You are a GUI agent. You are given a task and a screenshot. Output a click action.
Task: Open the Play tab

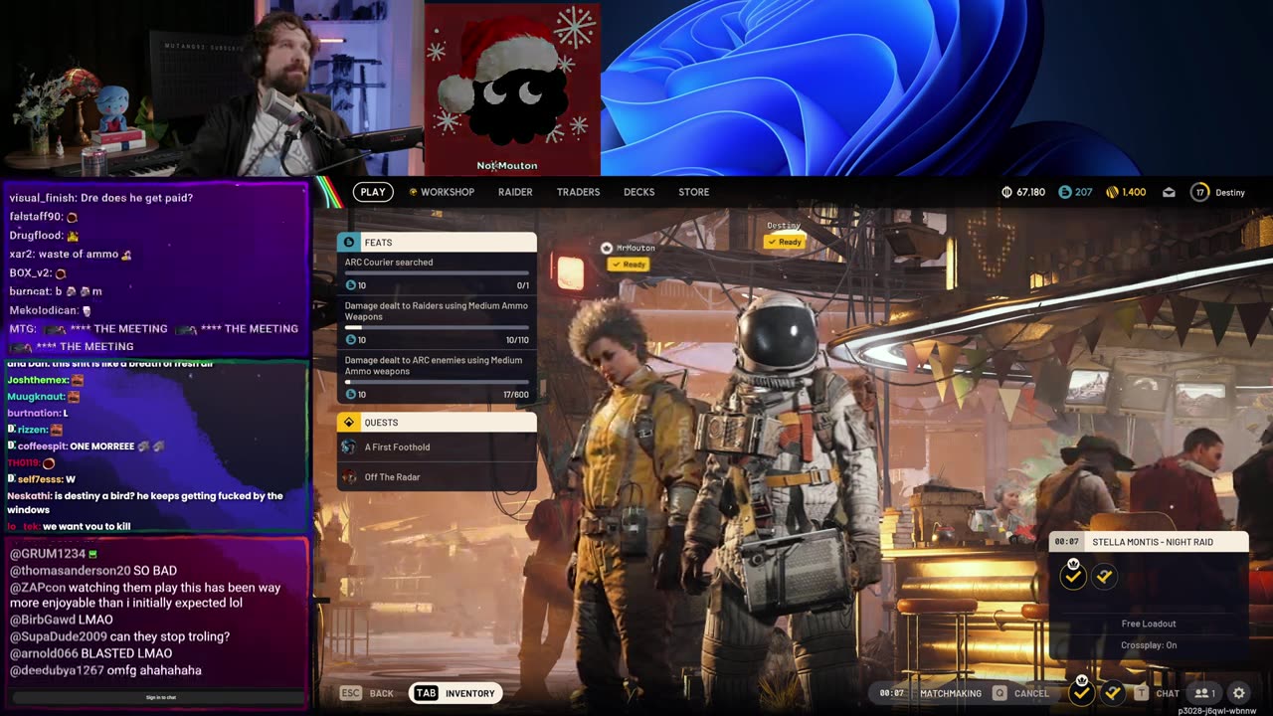click(373, 192)
